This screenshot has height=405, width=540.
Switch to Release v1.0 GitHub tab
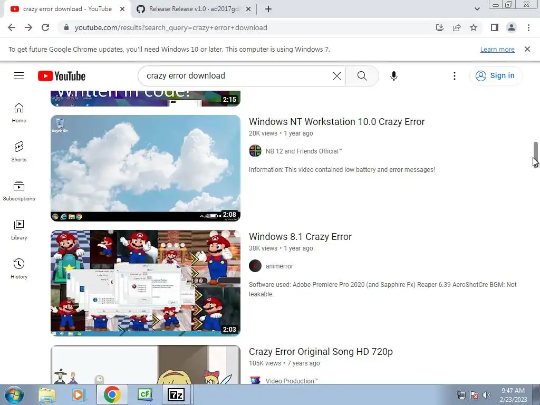click(x=194, y=9)
